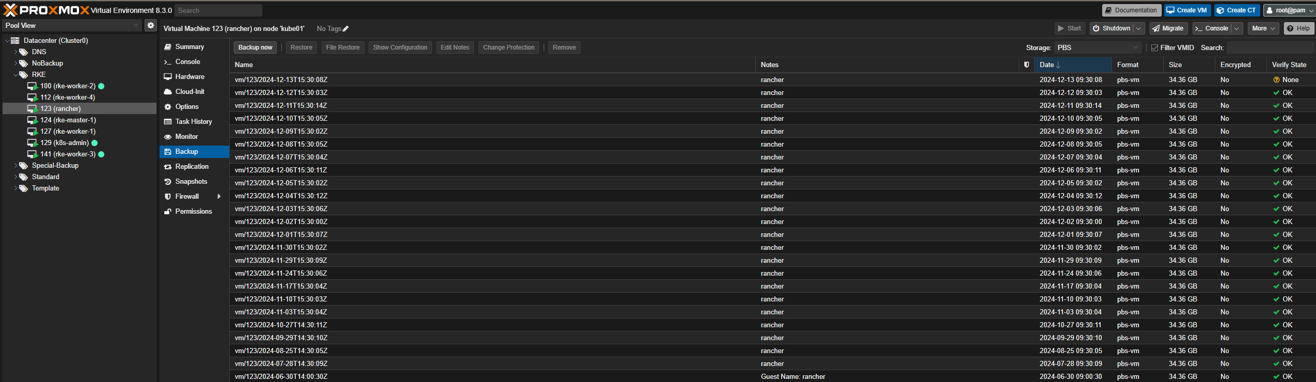Viewport: 1316px width, 382px height.
Task: Open the Snapshots menu item
Action: pyautogui.click(x=191, y=182)
